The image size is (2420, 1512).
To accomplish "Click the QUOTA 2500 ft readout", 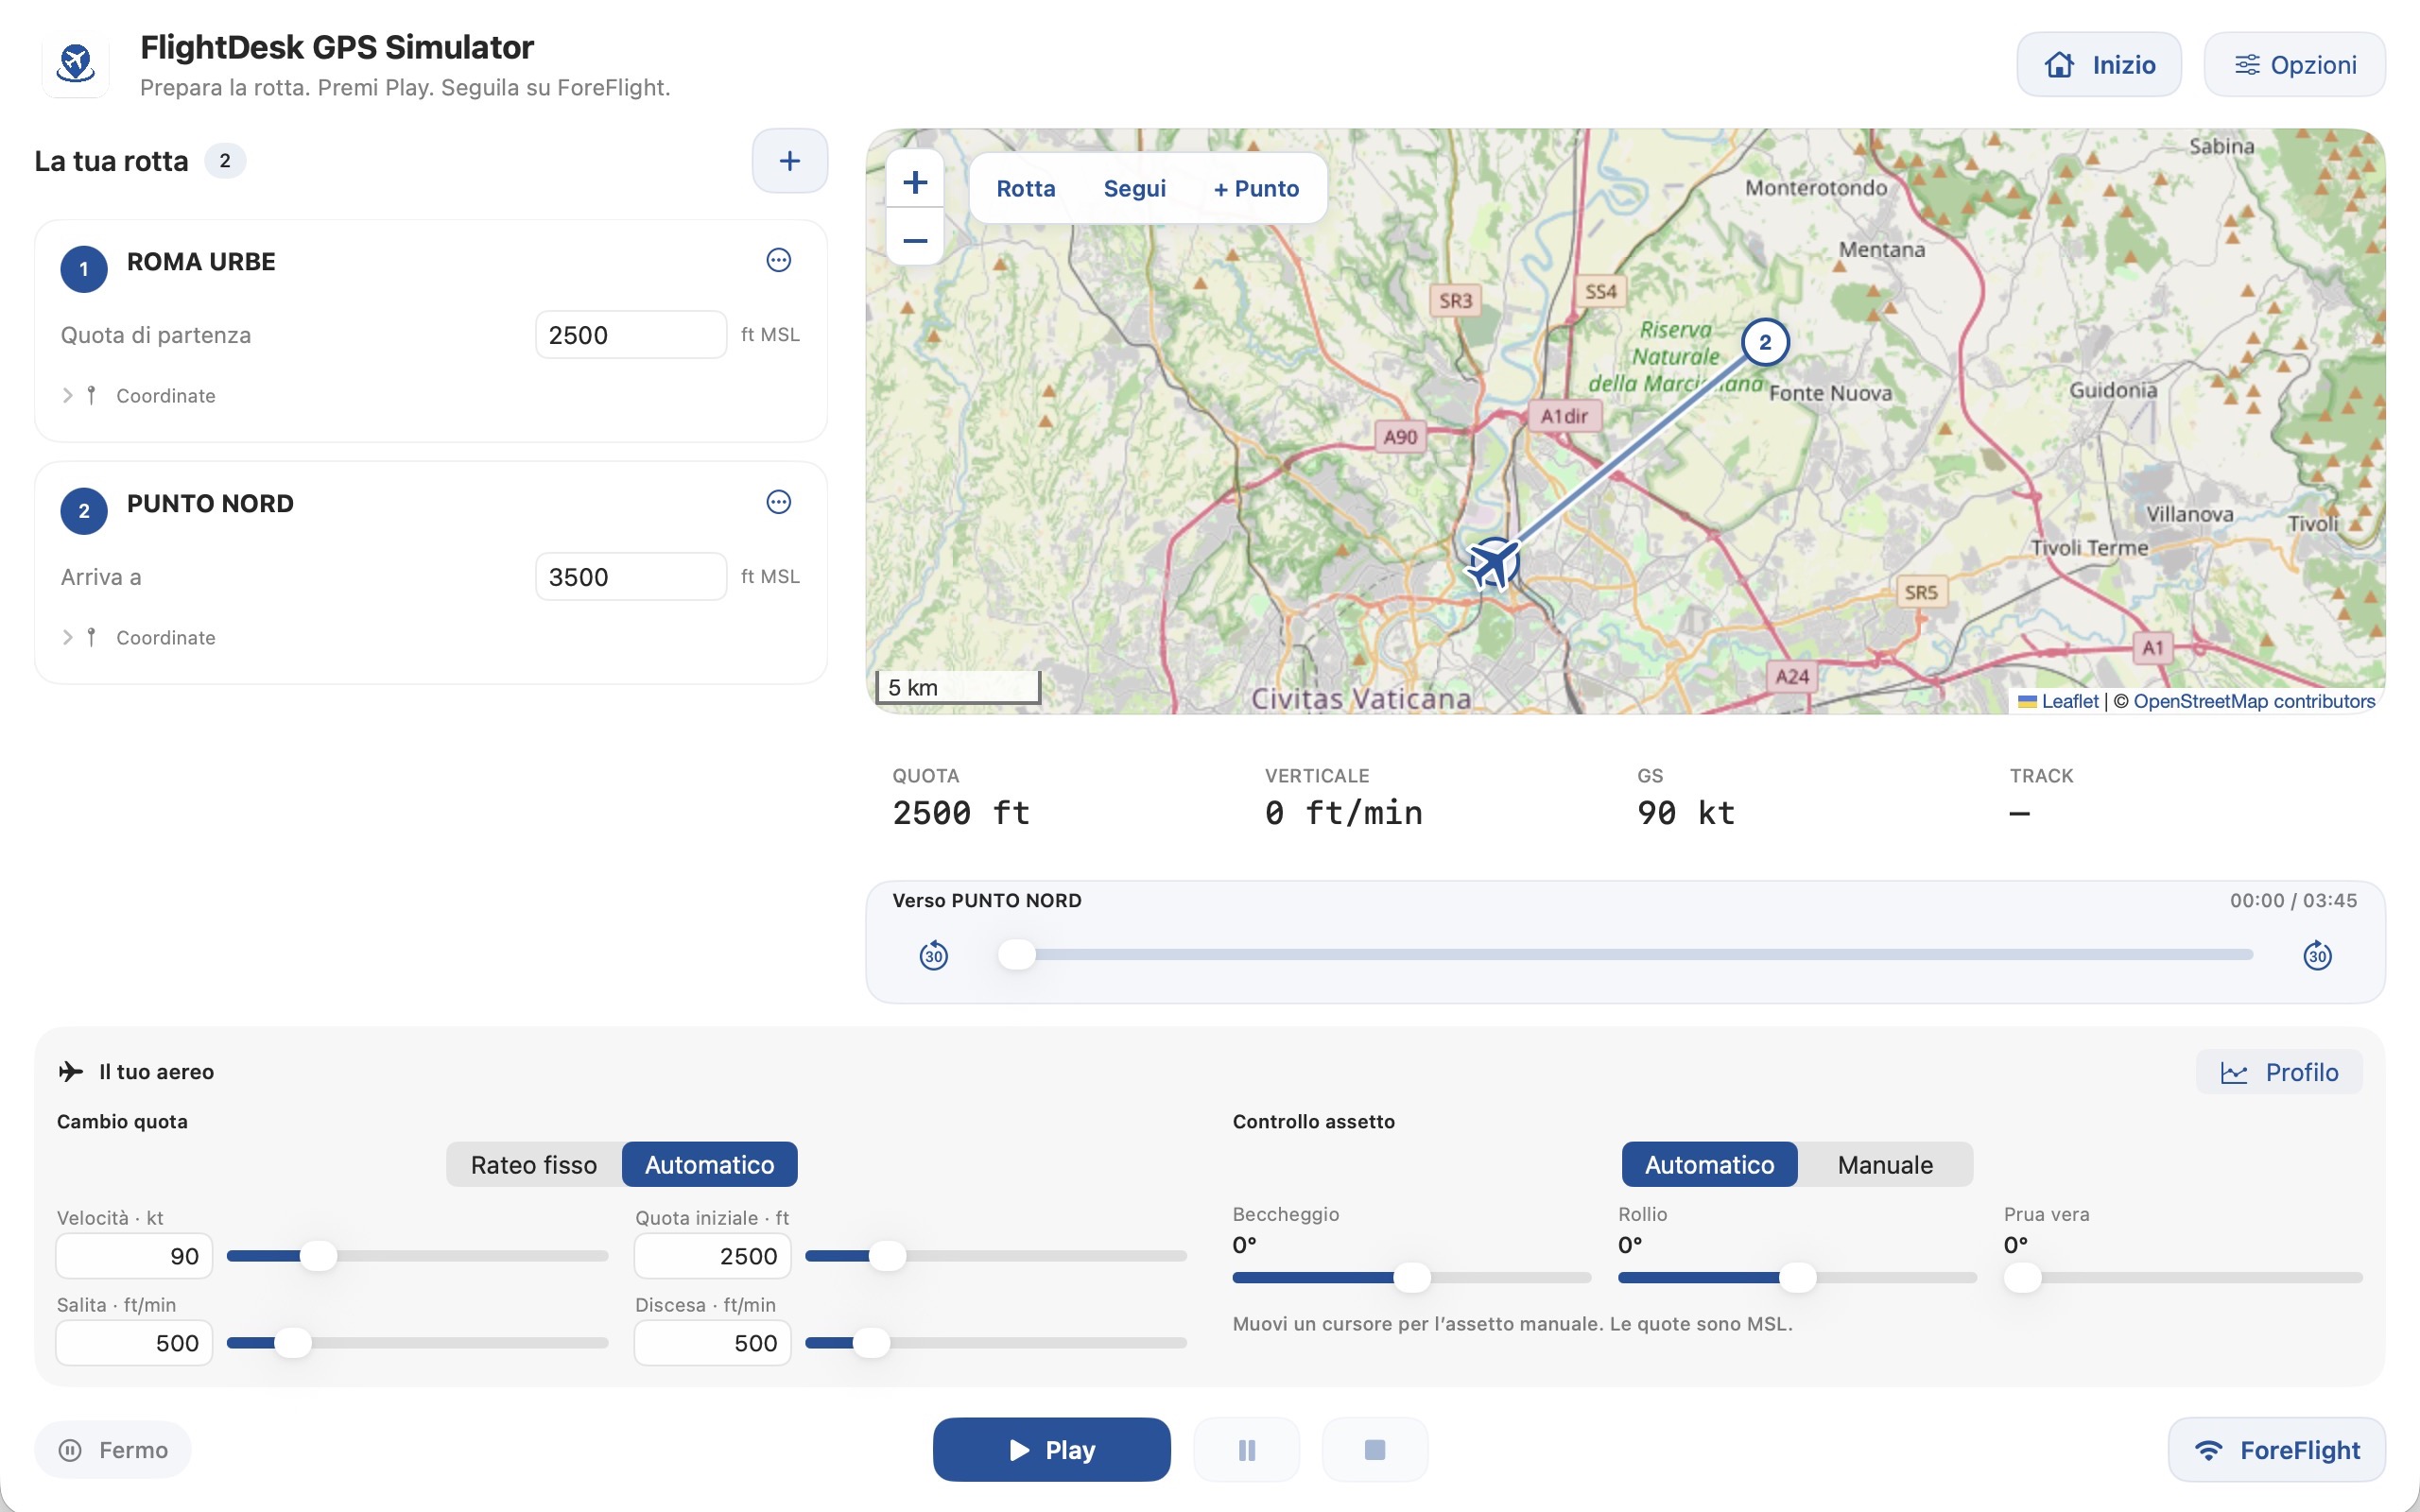I will [x=961, y=797].
